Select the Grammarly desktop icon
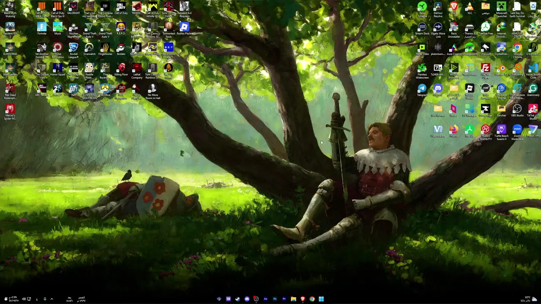 [x=533, y=90]
